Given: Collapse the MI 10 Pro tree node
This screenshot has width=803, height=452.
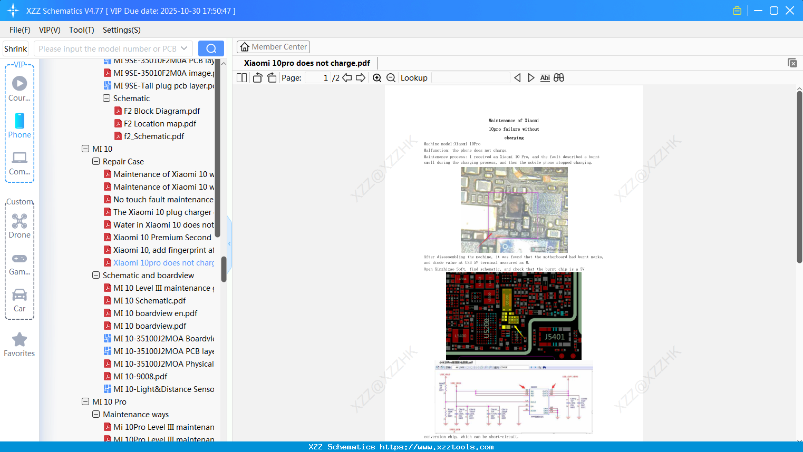Looking at the screenshot, I should pyautogui.click(x=85, y=402).
